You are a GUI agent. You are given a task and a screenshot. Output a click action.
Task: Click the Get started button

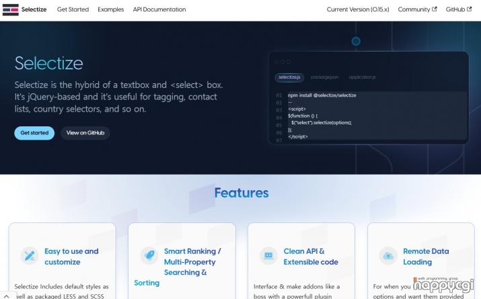[34, 133]
